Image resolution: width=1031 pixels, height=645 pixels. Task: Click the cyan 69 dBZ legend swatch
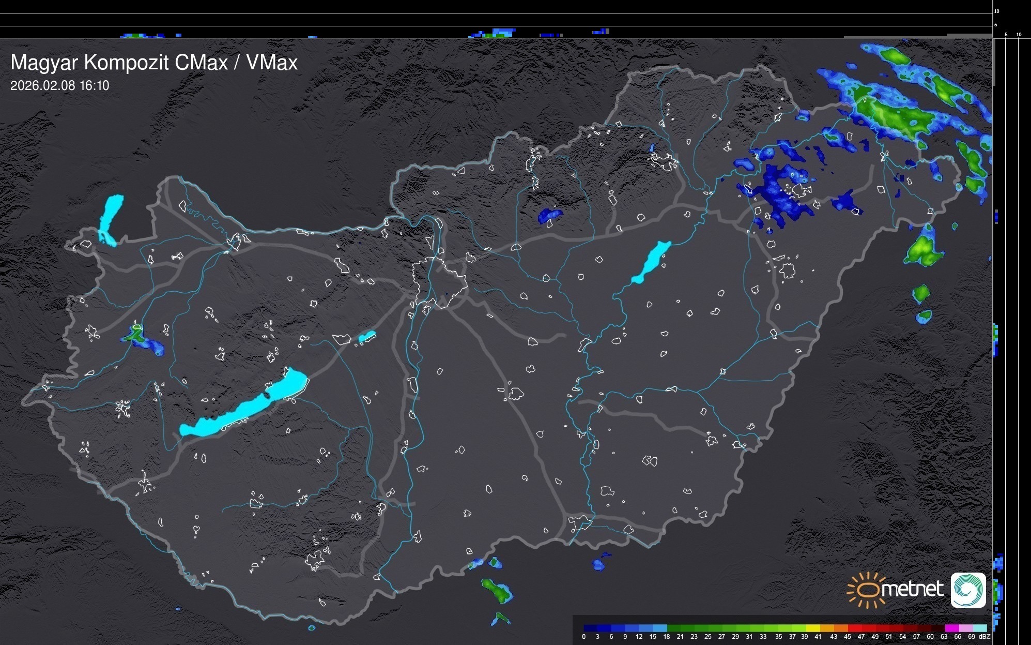[979, 628]
